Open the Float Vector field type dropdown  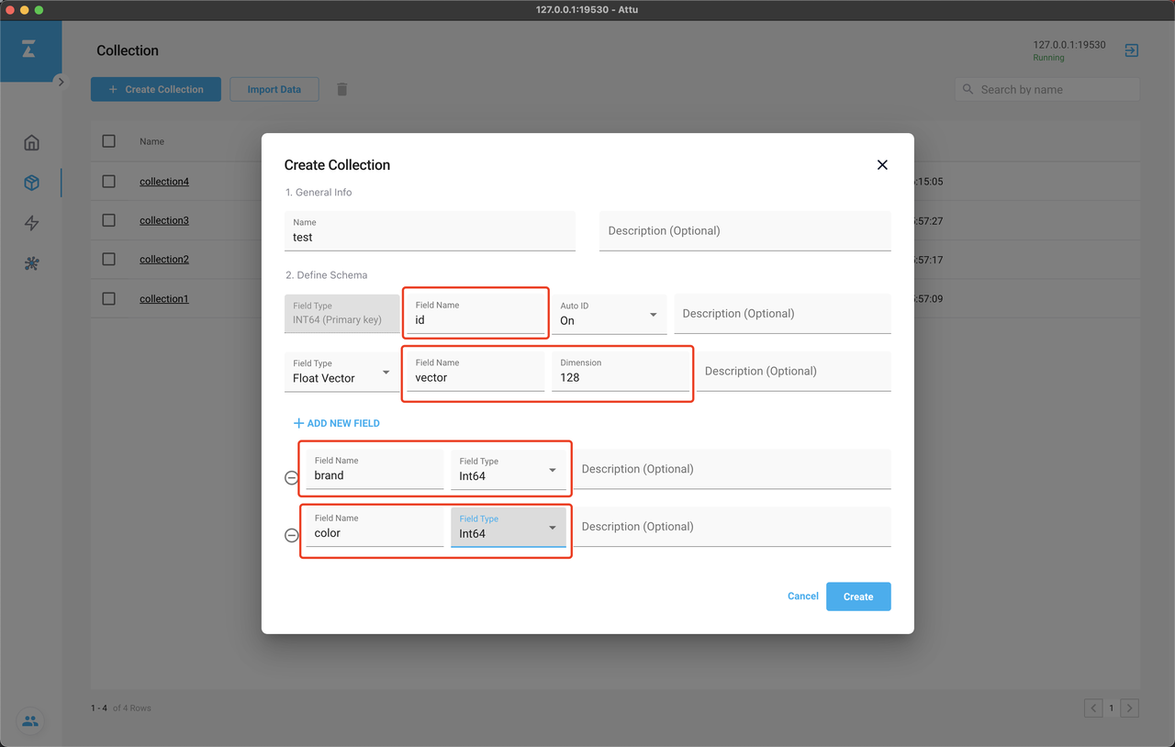(342, 372)
